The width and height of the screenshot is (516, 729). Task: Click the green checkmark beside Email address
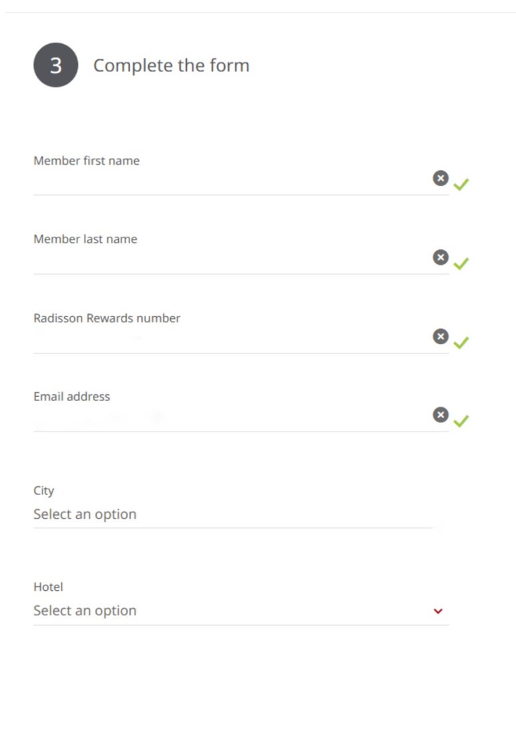pyautogui.click(x=461, y=422)
